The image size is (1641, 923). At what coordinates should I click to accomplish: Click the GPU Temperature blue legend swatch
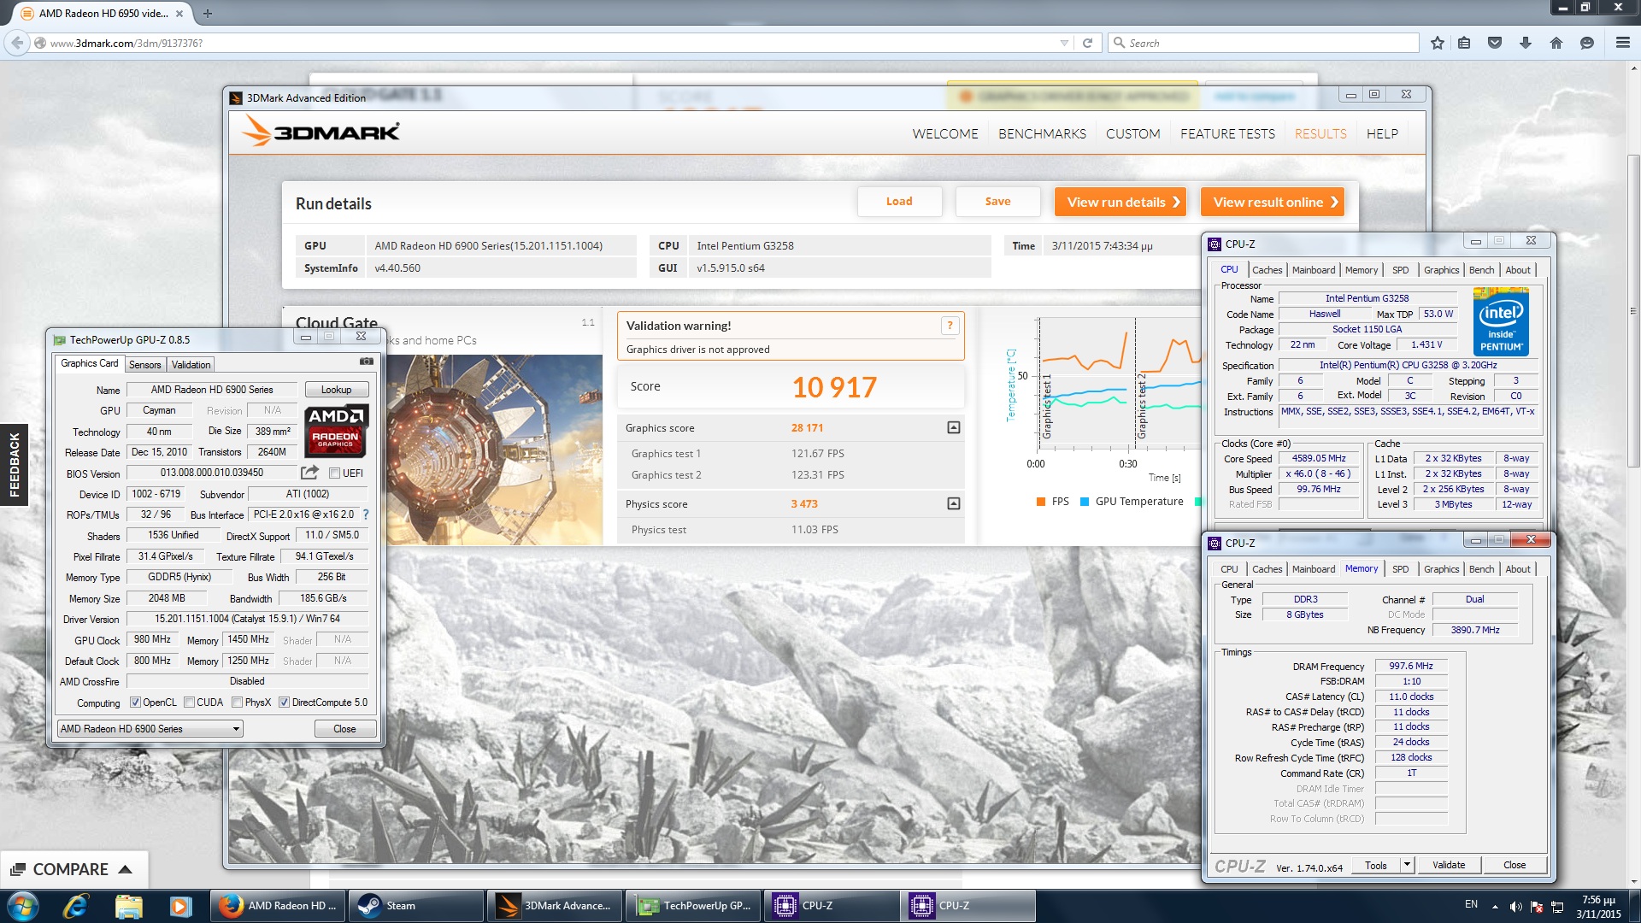pyautogui.click(x=1085, y=502)
